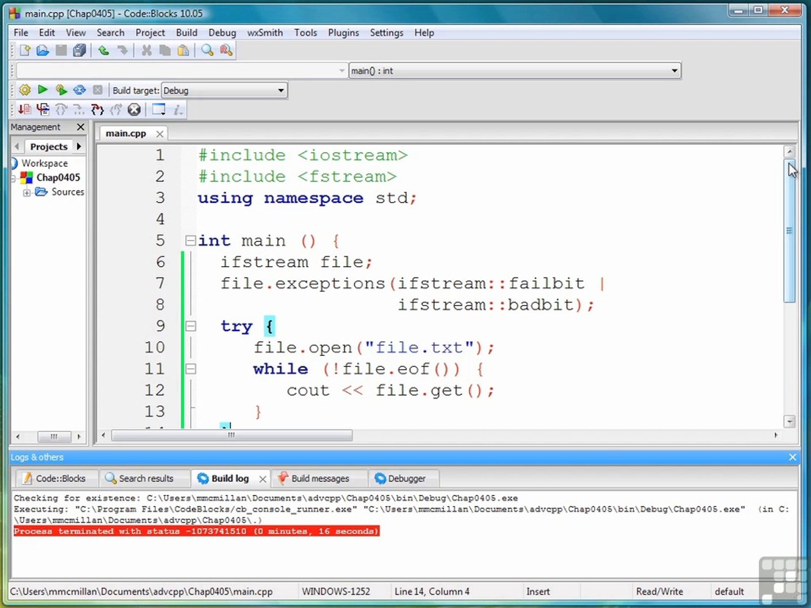Rebuild project with blue arrows icon
This screenshot has width=811, height=608.
click(x=79, y=90)
